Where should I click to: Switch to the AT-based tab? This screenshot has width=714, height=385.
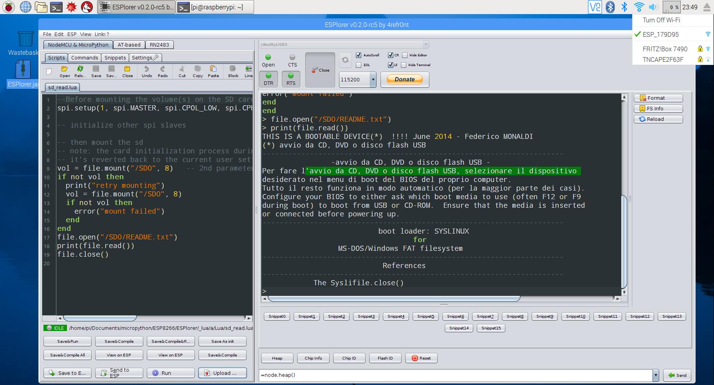coord(129,45)
